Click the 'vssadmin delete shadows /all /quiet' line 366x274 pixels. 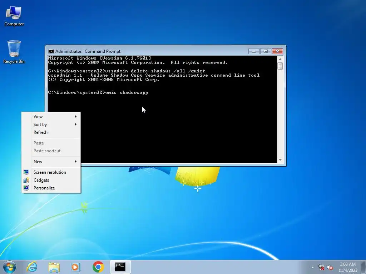(127, 71)
